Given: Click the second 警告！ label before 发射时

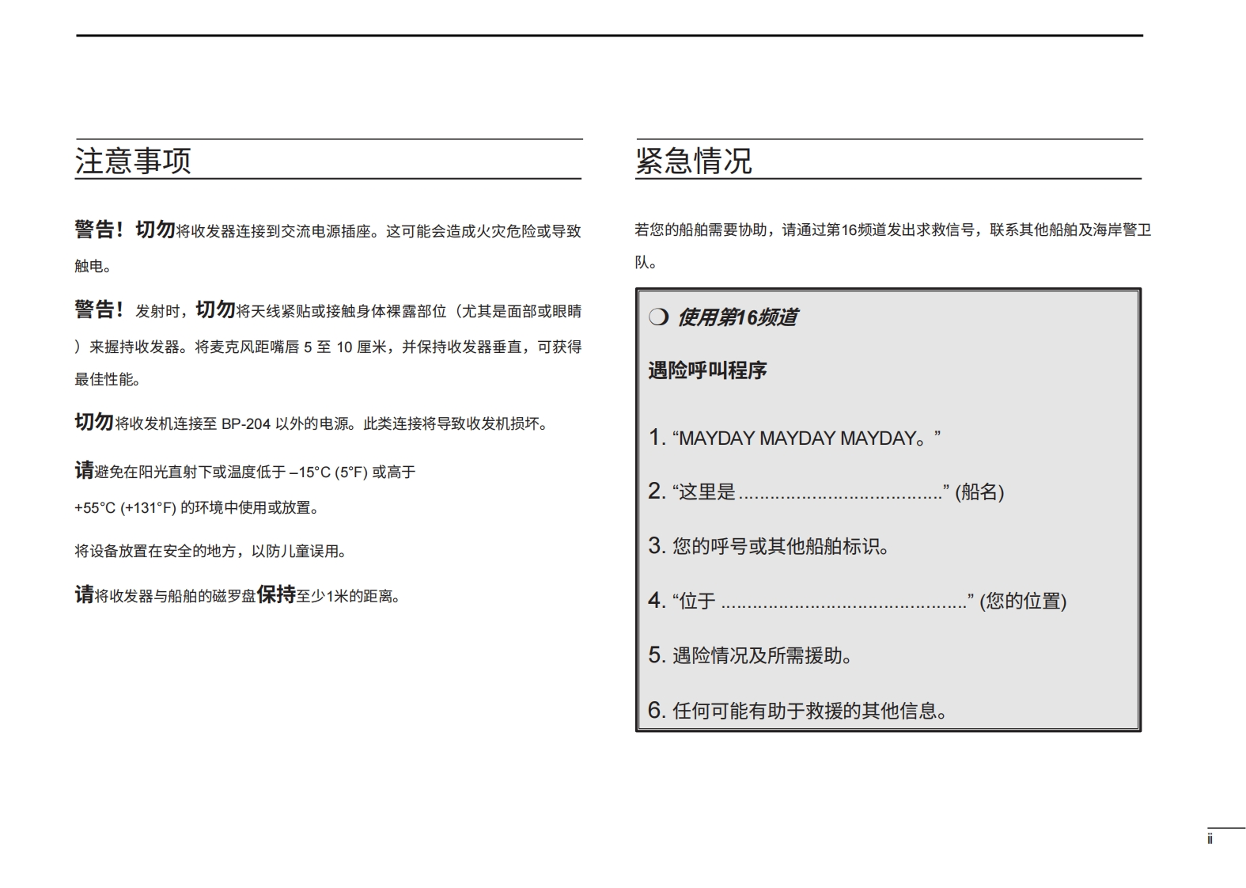Looking at the screenshot, I should tap(99, 310).
